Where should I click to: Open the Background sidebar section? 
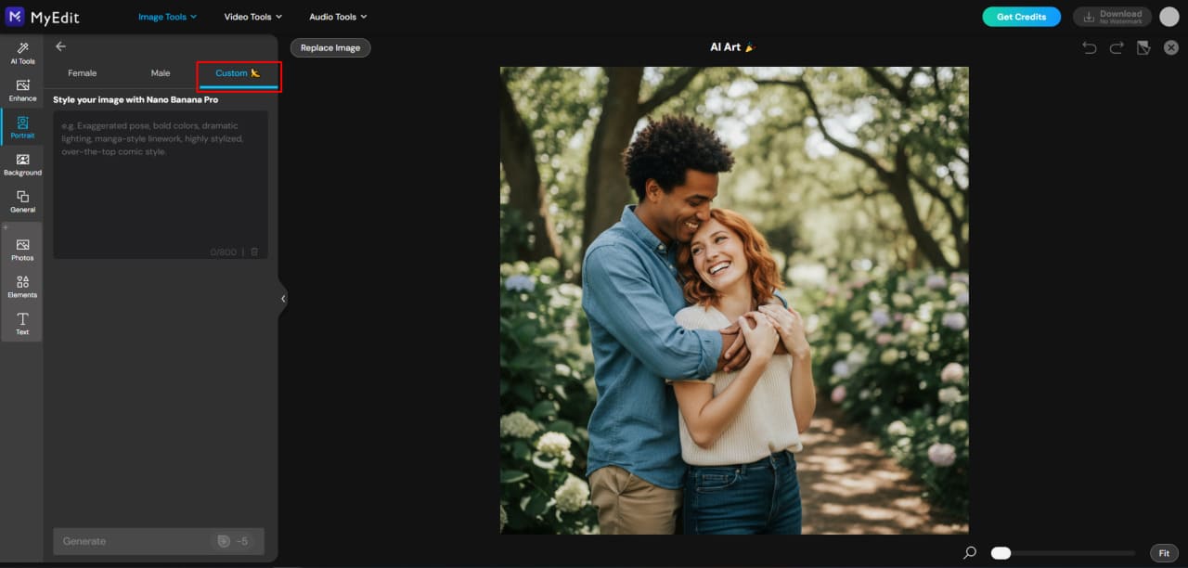22,164
